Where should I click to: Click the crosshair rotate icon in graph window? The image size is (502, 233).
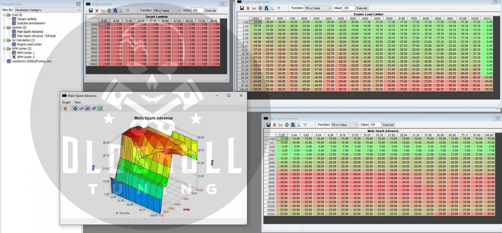tap(75, 109)
